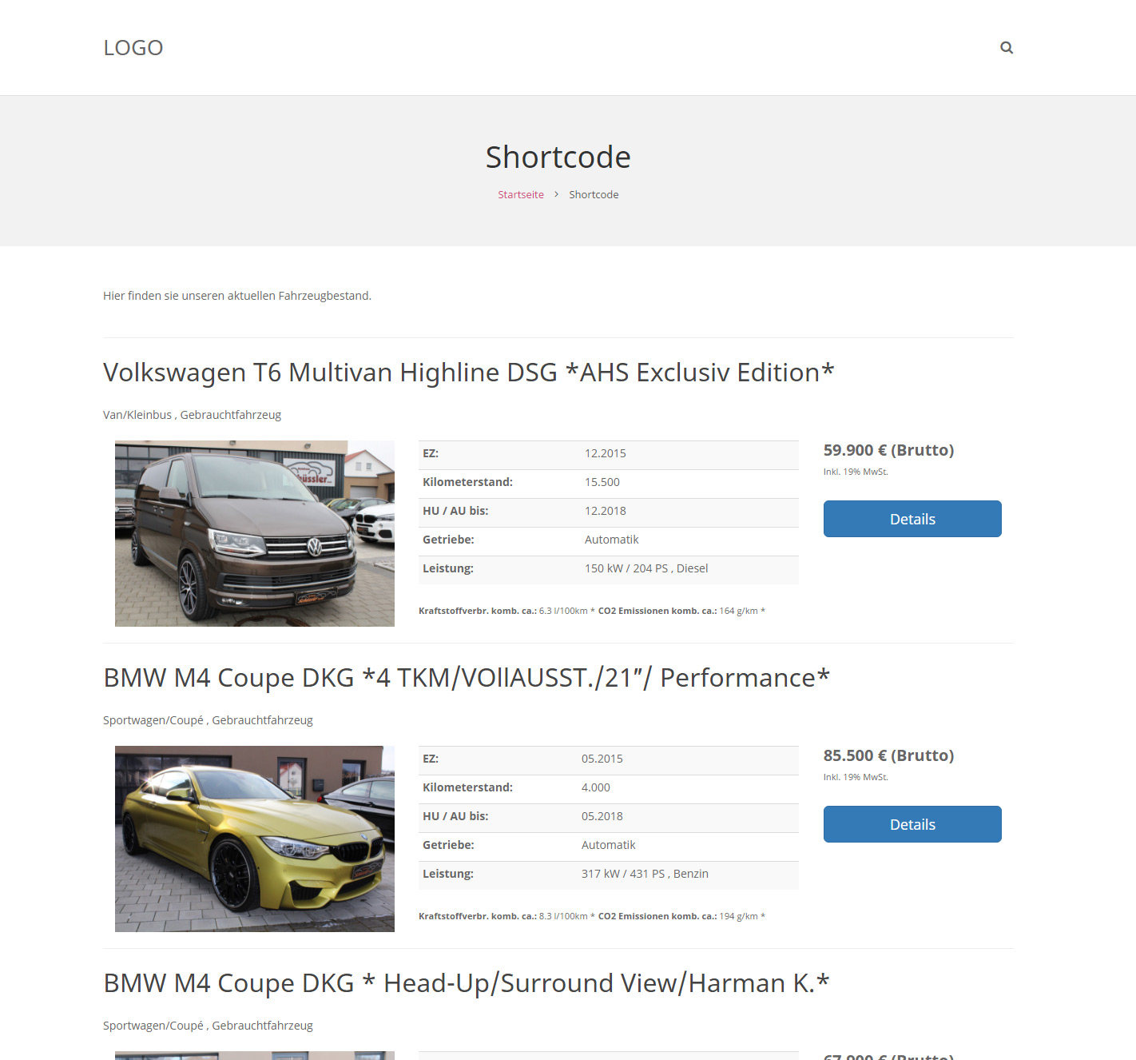Click the 6.3 l/100km consumption line
Image resolution: width=1136 pixels, height=1060 pixels.
click(x=506, y=611)
